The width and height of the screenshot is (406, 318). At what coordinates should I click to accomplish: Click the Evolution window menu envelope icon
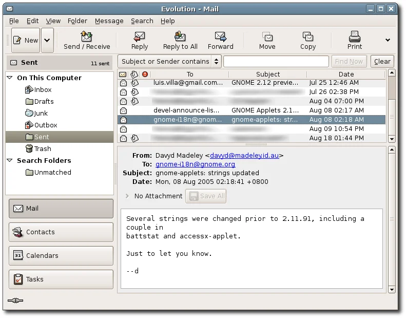[10, 9]
